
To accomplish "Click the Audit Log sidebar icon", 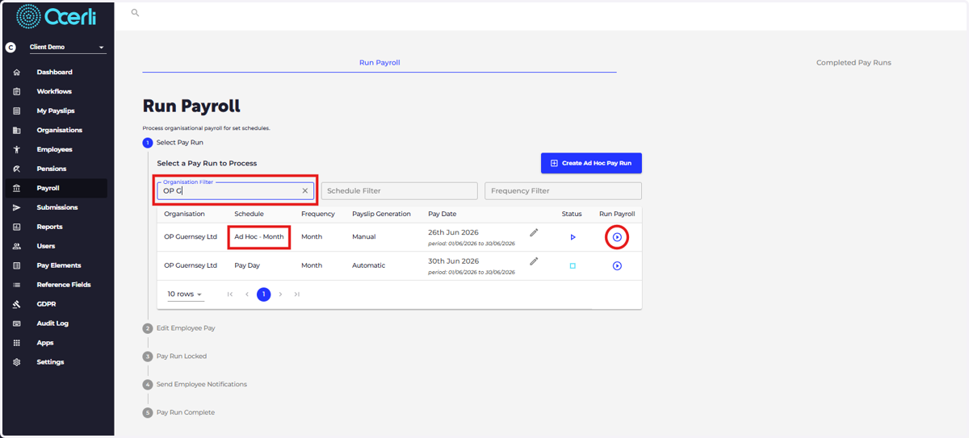I will tap(17, 323).
